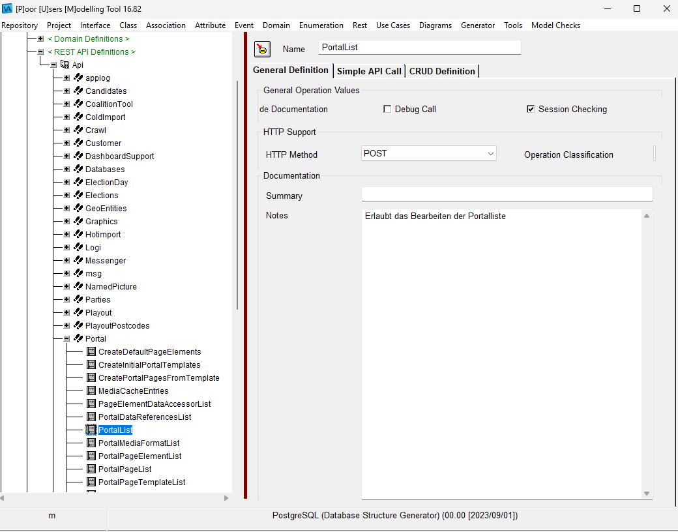
Task: Select PortalDataReferencesList in the tree
Action: [x=145, y=417]
